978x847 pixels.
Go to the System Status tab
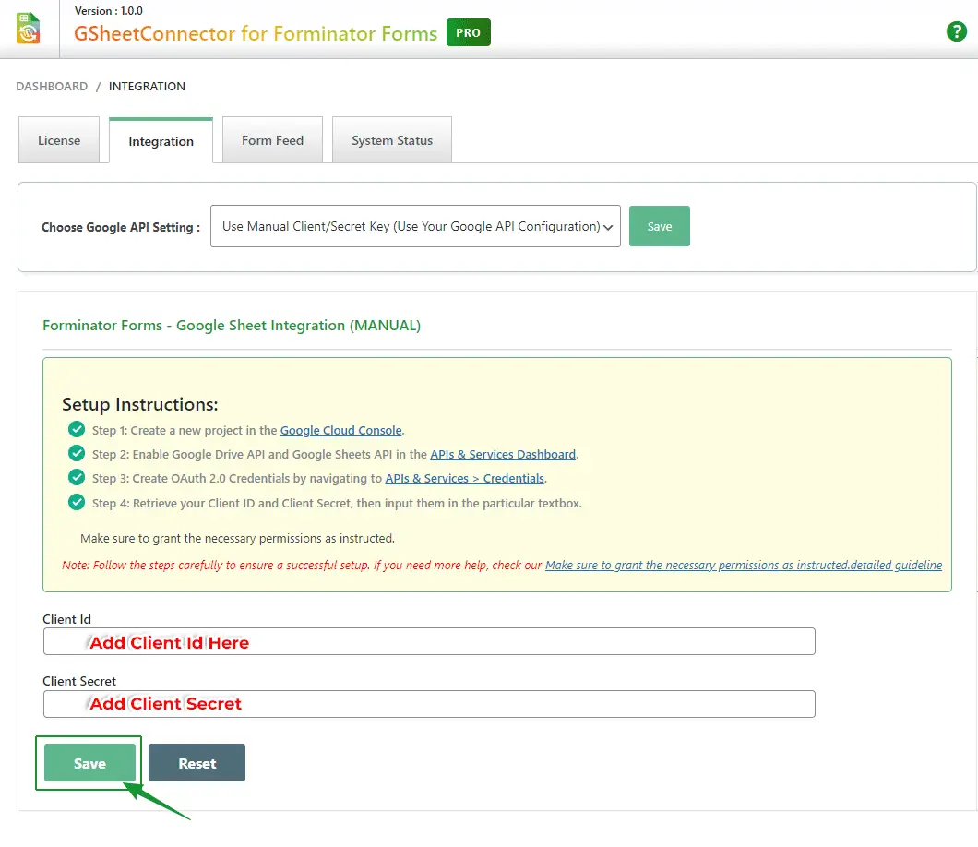[392, 140]
